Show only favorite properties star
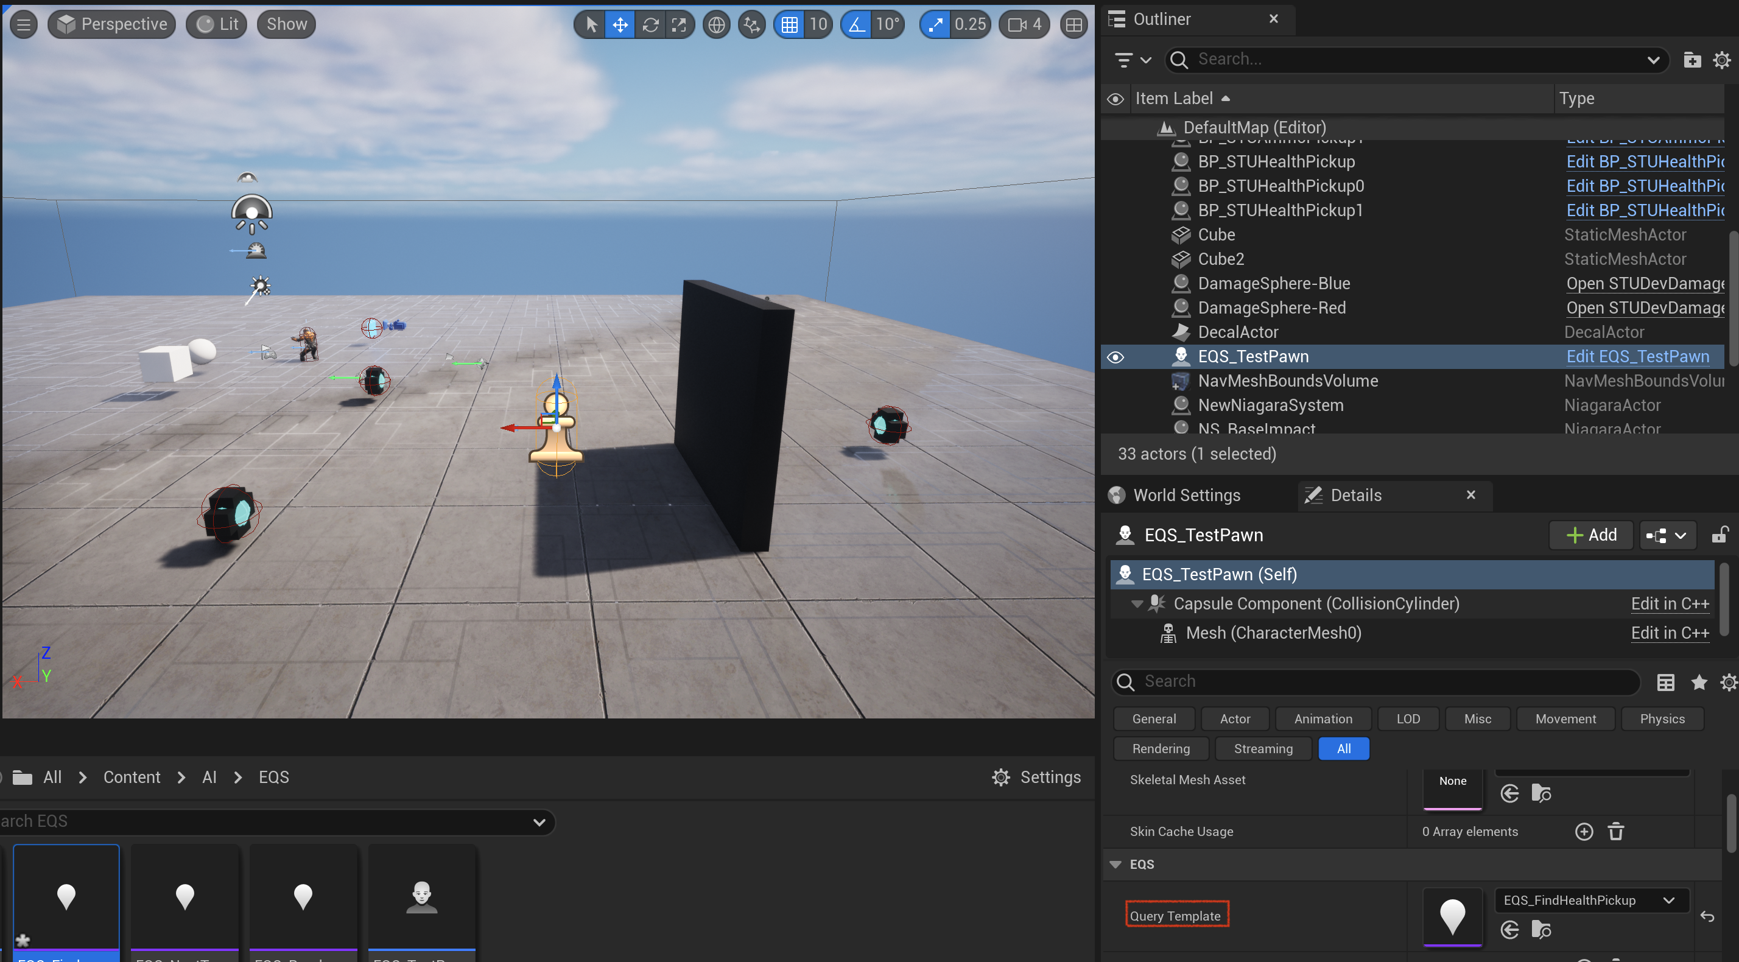Image resolution: width=1739 pixels, height=962 pixels. tap(1698, 683)
